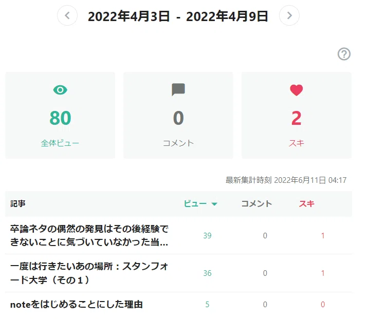Sort the table by コメント column header
The width and height of the screenshot is (369, 319).
[256, 204]
